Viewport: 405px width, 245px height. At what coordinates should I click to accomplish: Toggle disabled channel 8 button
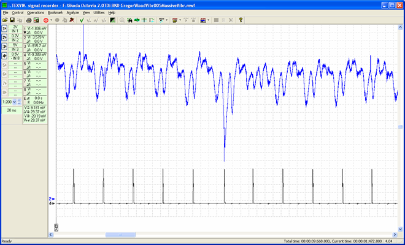click(x=4, y=92)
